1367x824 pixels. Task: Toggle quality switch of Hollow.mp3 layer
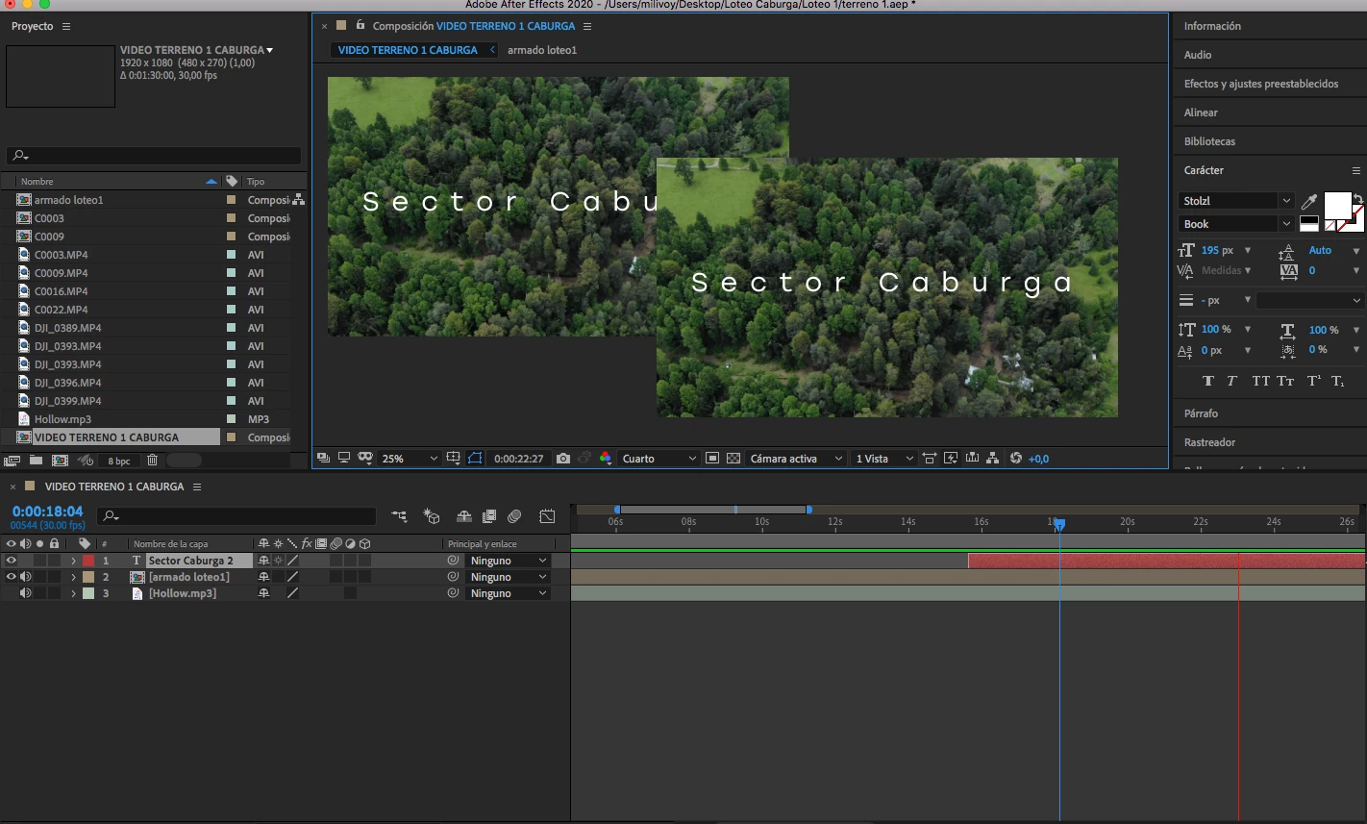pyautogui.click(x=293, y=593)
